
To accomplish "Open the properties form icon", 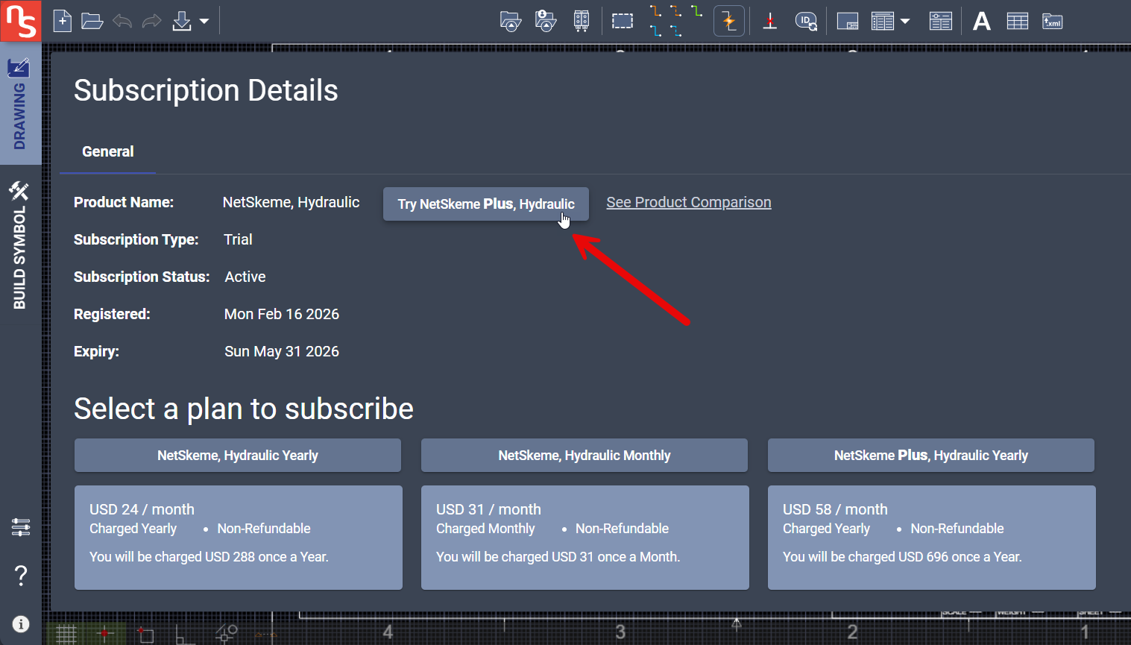I will coord(941,21).
